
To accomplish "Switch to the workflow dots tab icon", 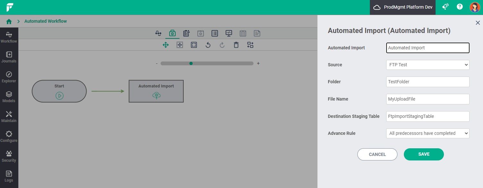I will (158, 33).
